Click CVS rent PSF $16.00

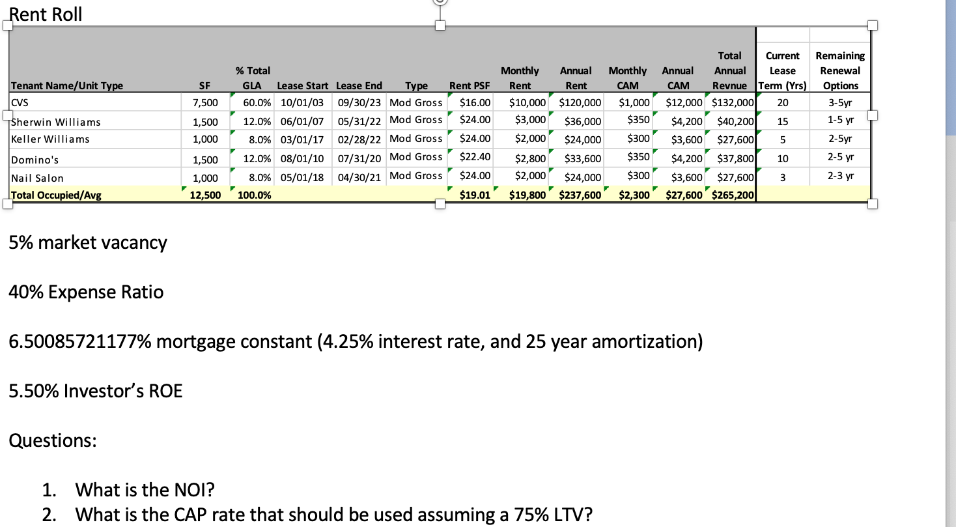475,103
